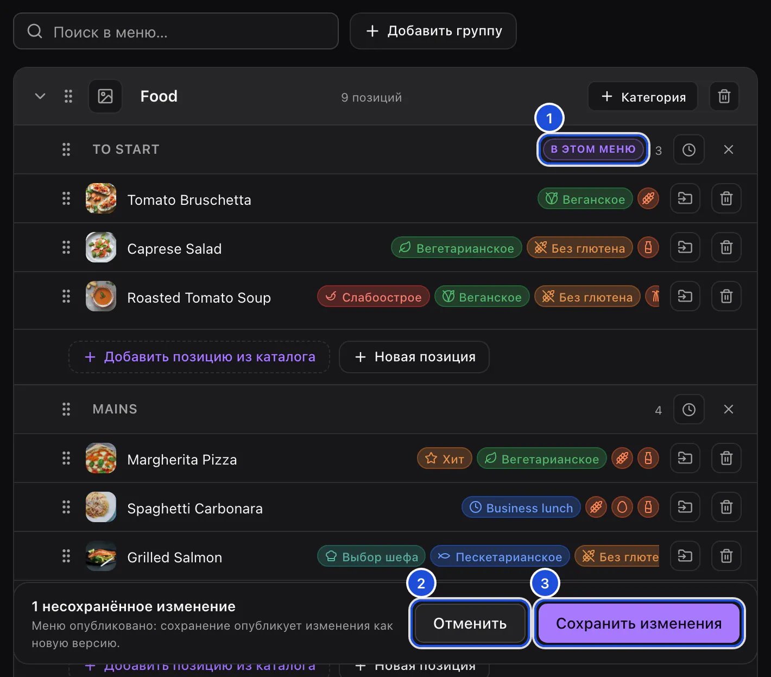771x677 pixels.
Task: Click the move icon for Grilled Salmon
Action: coord(685,556)
